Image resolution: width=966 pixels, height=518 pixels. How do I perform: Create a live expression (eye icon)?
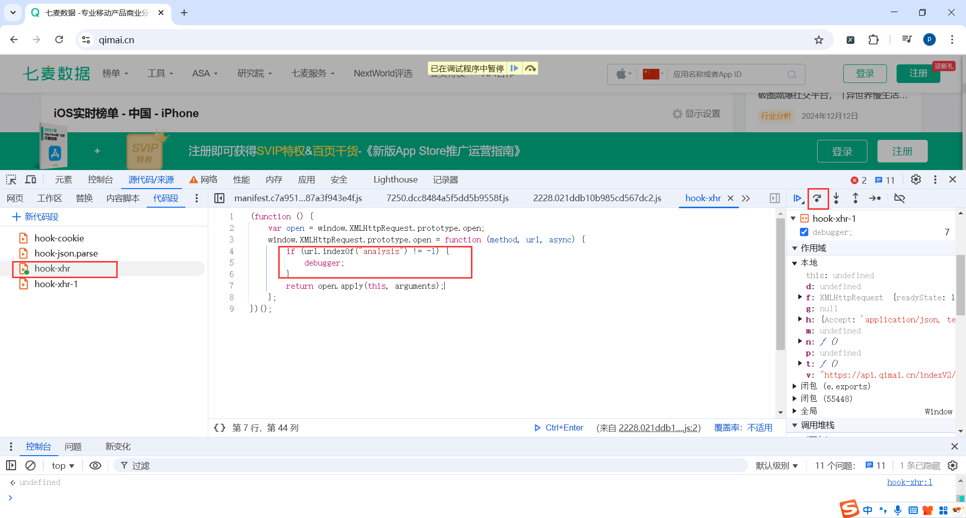95,466
